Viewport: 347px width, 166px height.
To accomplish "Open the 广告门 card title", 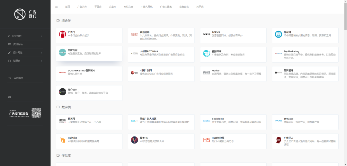I will 71,32.
